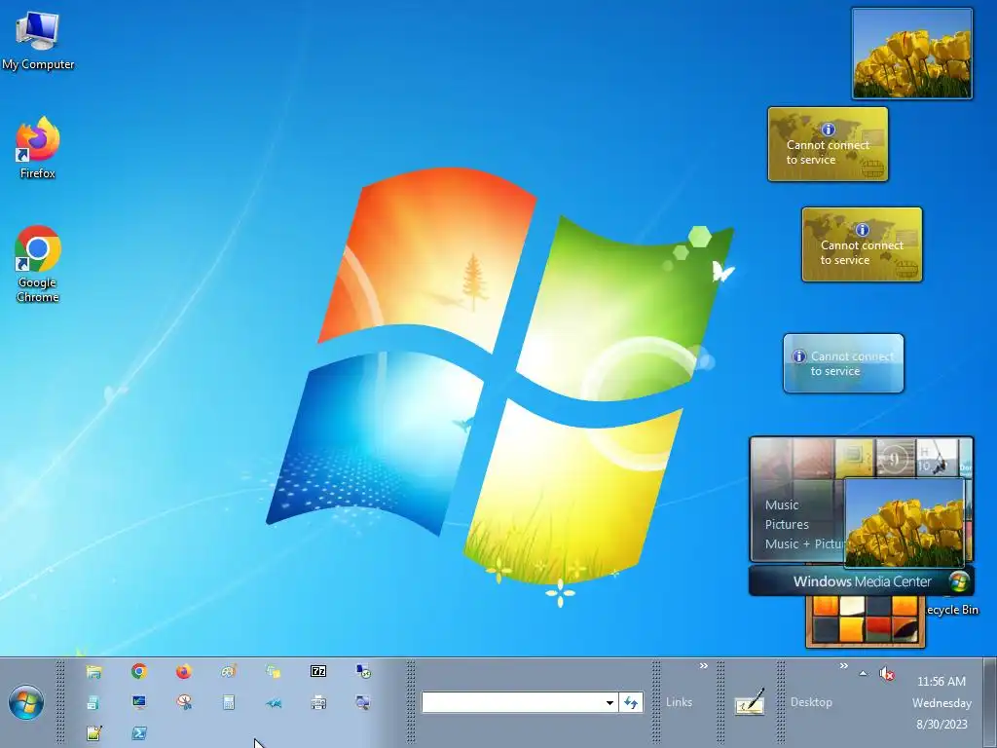
Task: Open Paint from the quick launch
Action: [229, 672]
